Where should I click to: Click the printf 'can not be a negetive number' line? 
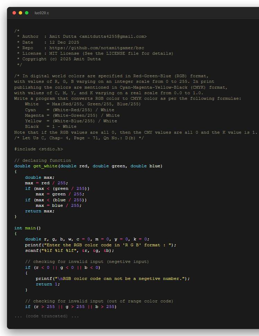click(113, 278)
